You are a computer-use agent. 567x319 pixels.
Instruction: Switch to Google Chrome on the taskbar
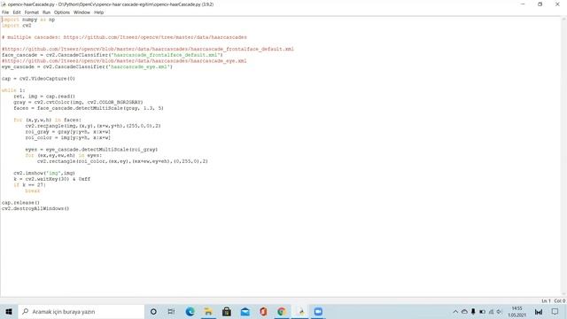point(282,311)
